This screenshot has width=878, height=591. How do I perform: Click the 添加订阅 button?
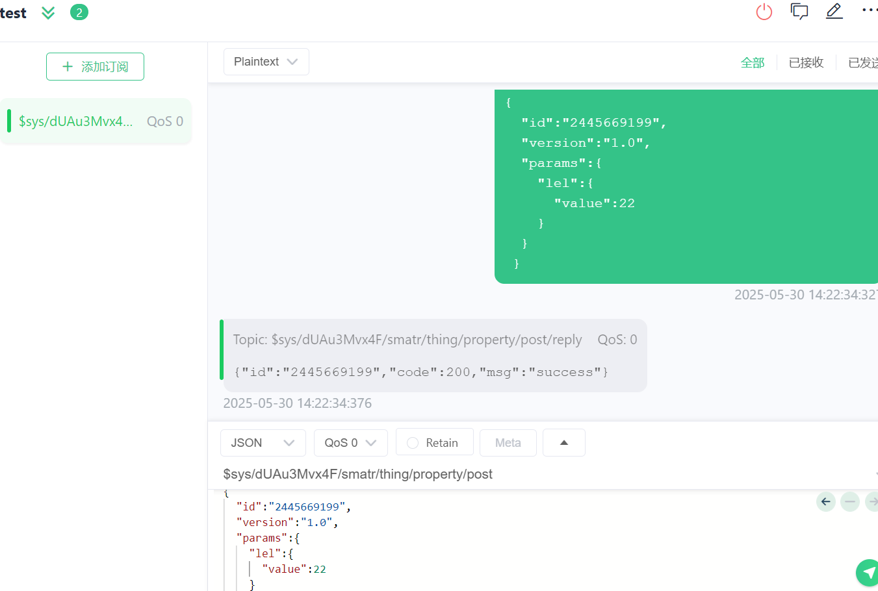[x=95, y=66]
